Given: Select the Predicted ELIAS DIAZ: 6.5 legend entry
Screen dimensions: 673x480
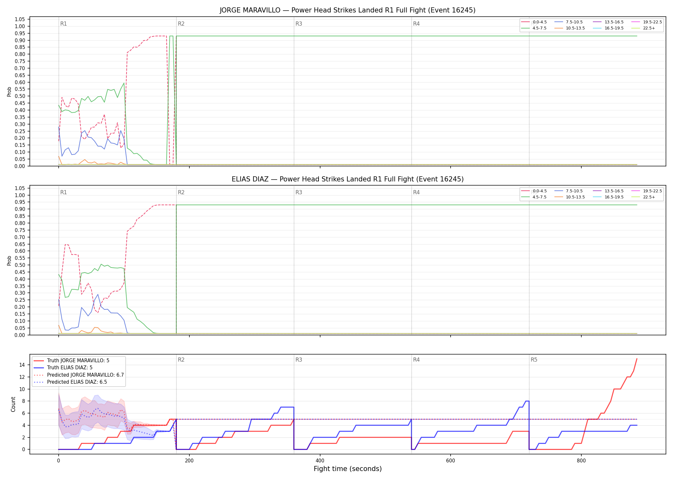Looking at the screenshot, I should pyautogui.click(x=70, y=382).
